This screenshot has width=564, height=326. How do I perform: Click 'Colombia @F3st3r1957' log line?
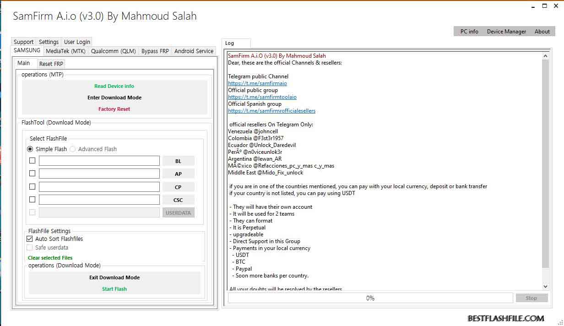click(256, 138)
